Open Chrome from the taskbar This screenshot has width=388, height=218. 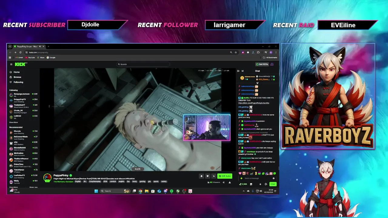click(140, 191)
